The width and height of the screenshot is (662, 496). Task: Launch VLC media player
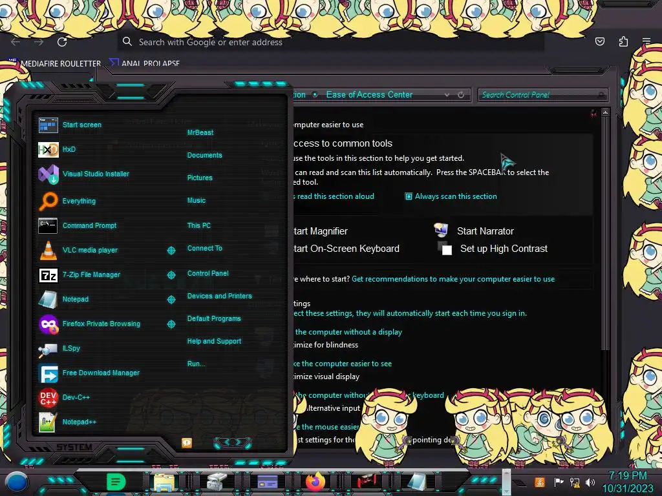click(48, 250)
